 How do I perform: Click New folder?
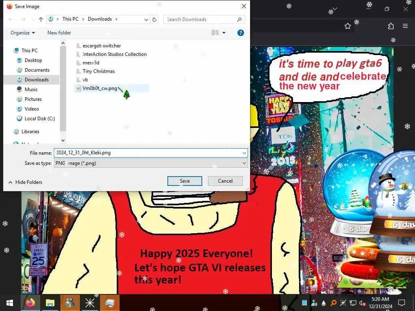click(59, 33)
